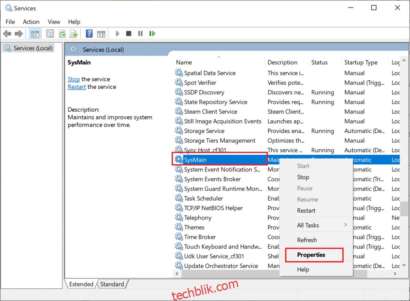This screenshot has height=301, width=410.
Task: Click gear icon next to Spot Verifier
Action: (179, 82)
